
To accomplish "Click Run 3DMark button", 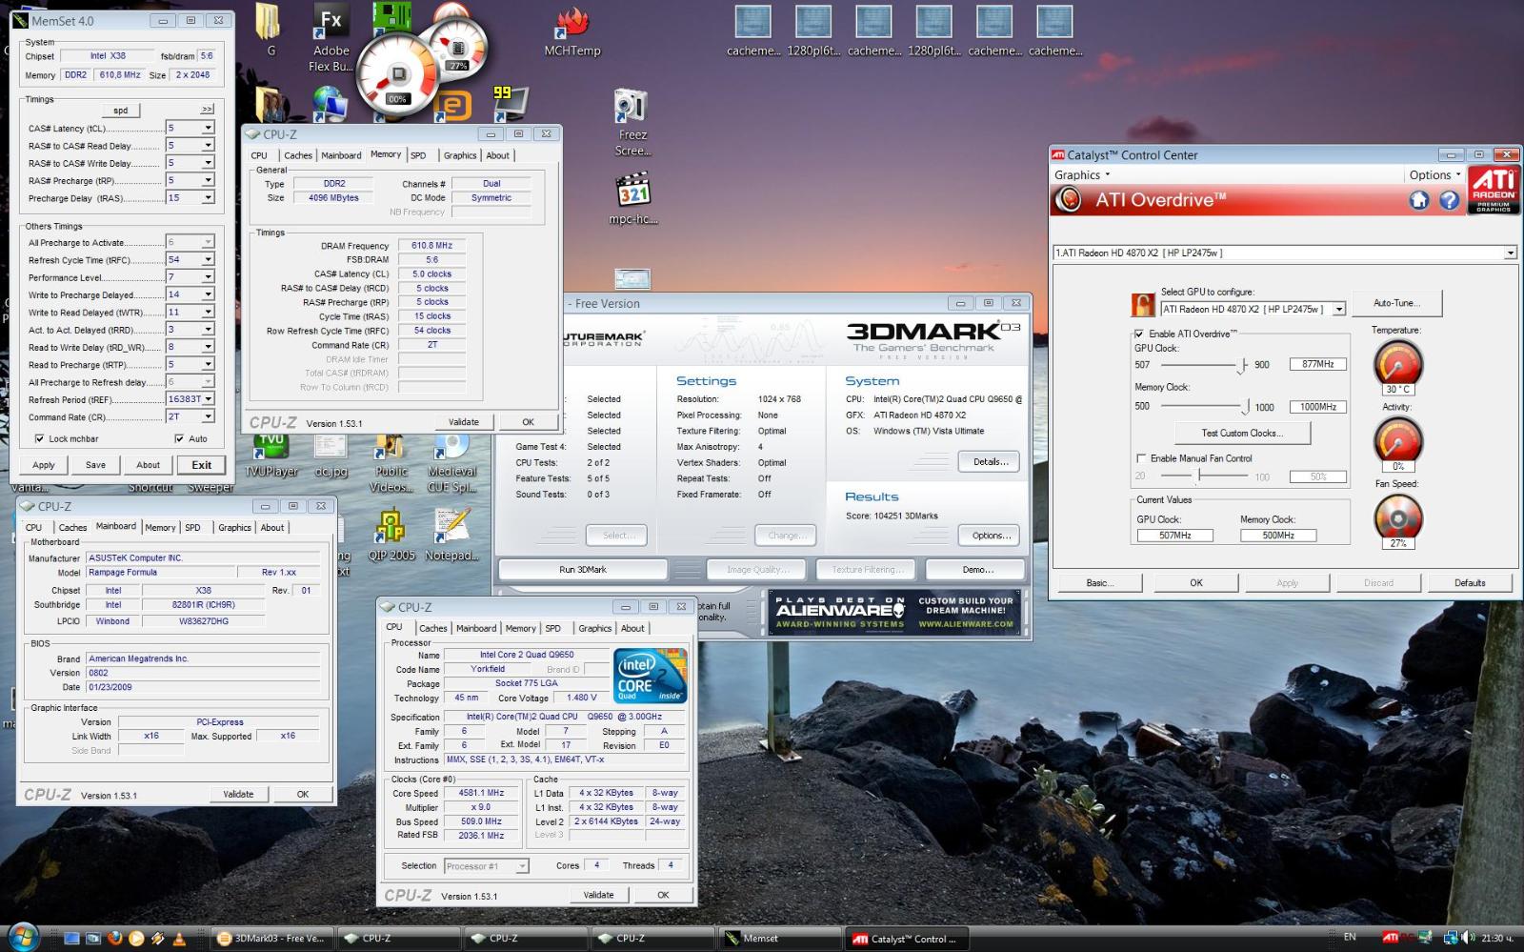I will click(583, 570).
